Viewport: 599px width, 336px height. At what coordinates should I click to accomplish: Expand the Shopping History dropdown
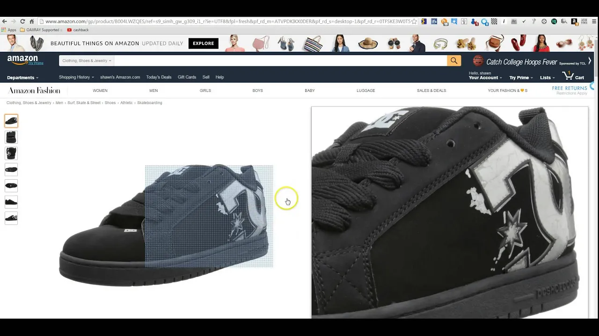pos(76,77)
